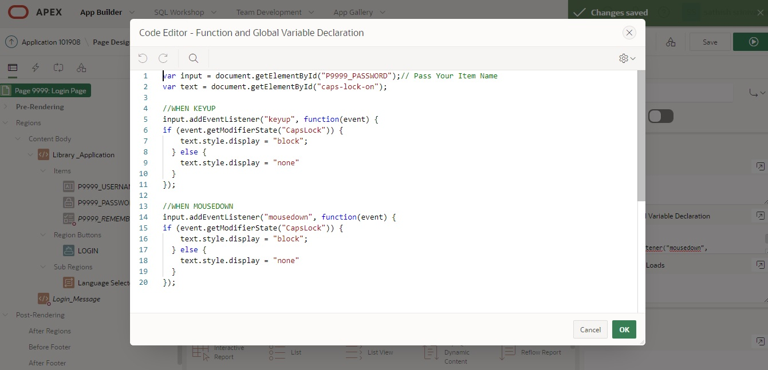The height and width of the screenshot is (370, 768).
Task: Click the //WHEN KEYUP comment line
Action: click(189, 109)
